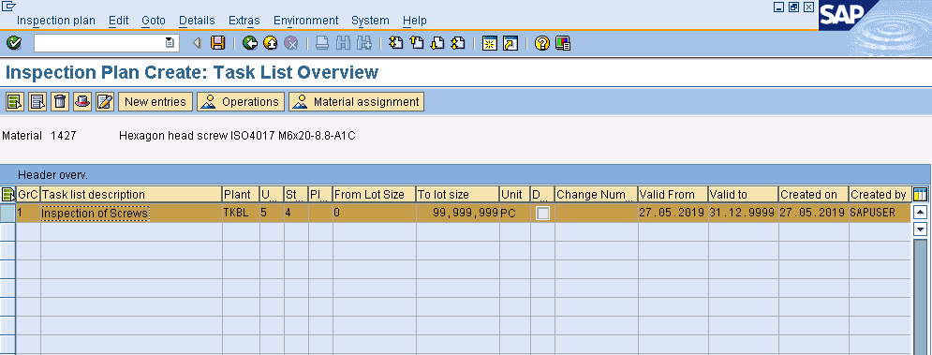Image resolution: width=932 pixels, height=355 pixels.
Task: Click the Material assignment button
Action: coord(356,102)
